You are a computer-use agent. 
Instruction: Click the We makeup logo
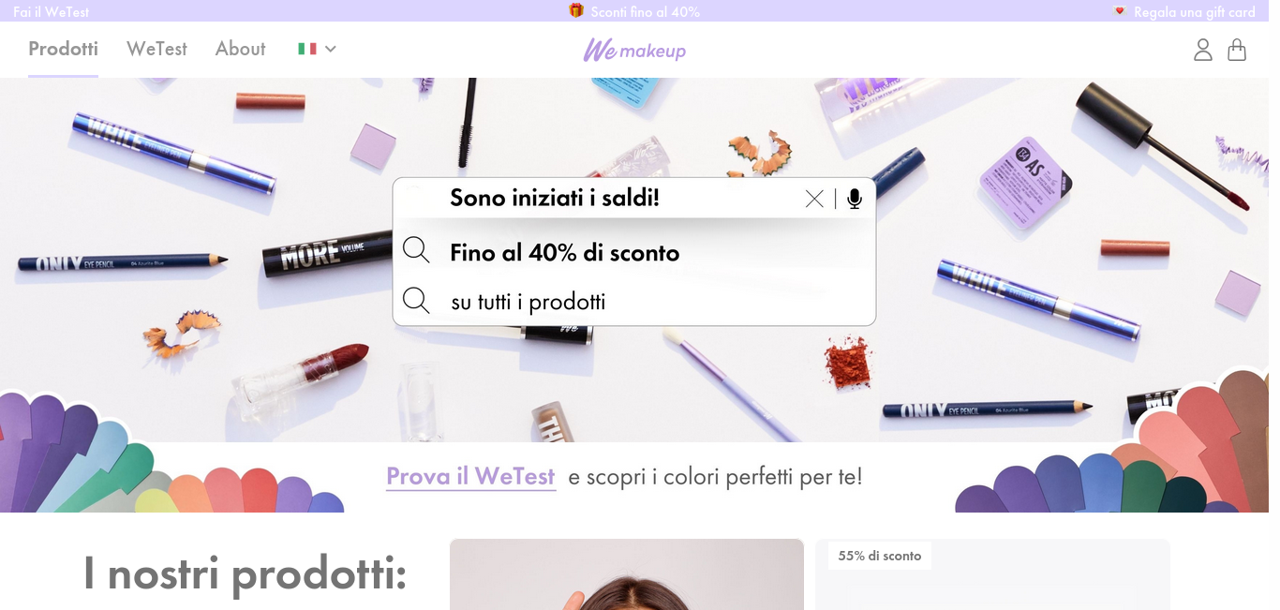click(x=634, y=50)
